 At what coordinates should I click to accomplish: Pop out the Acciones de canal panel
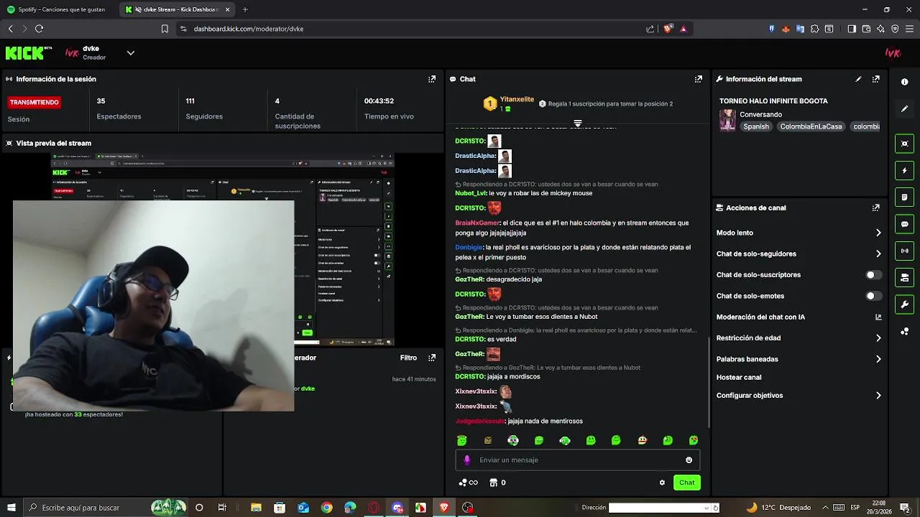pos(876,208)
